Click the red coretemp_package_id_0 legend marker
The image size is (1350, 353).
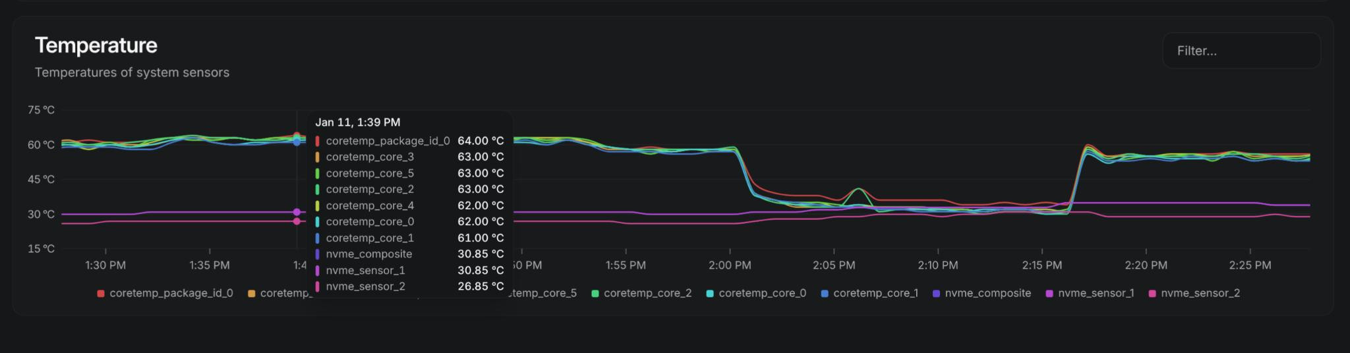point(101,294)
